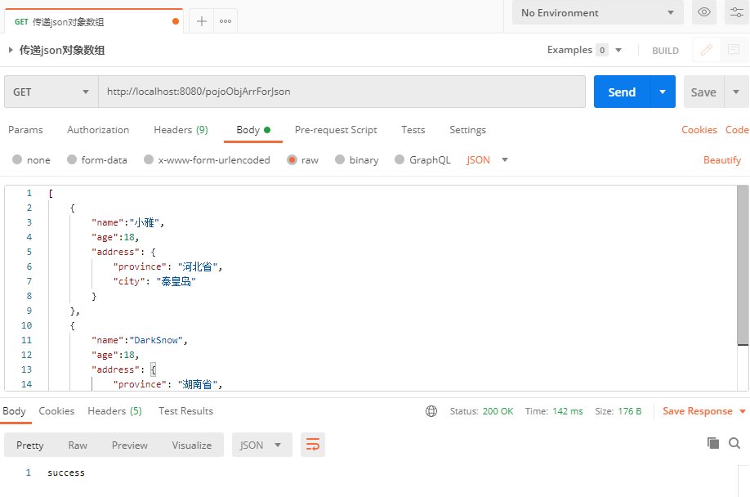
Task: Click the 176 B response size
Action: point(629,411)
